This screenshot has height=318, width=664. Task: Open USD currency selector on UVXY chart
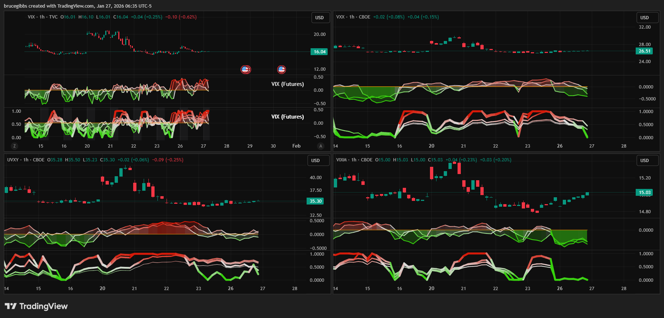(x=316, y=161)
